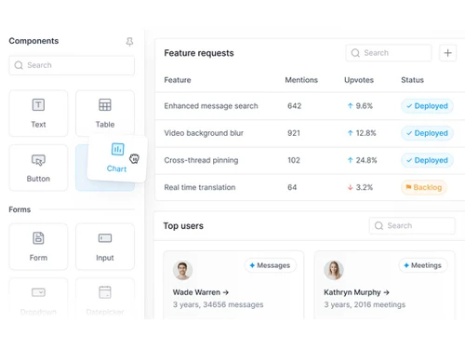The height and width of the screenshot is (349, 465).
Task: Select the Form component icon
Action: (38, 238)
